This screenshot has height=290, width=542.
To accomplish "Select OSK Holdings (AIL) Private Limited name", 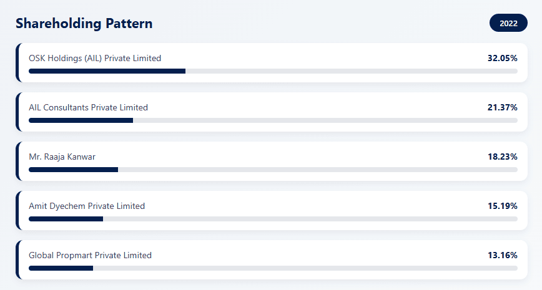I will coord(95,58).
